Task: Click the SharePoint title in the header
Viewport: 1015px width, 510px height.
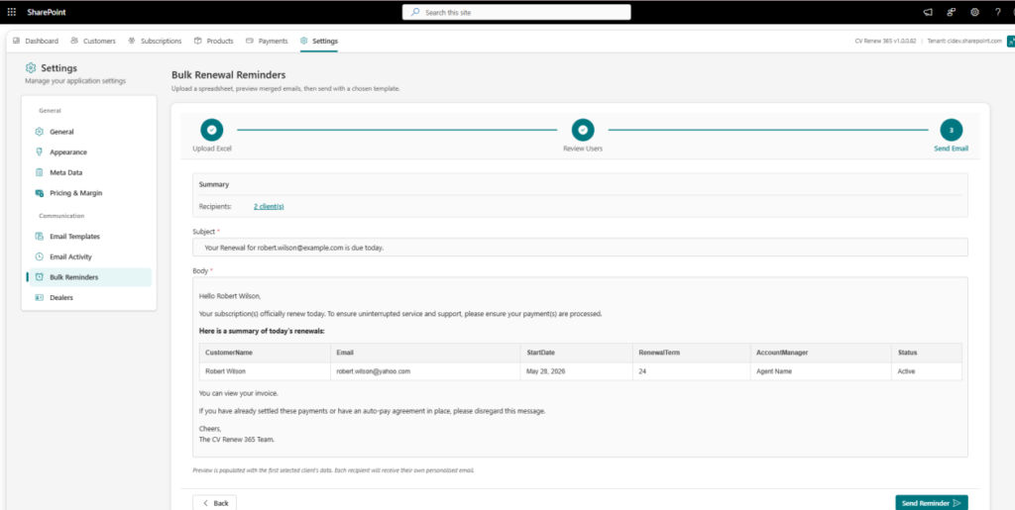Action: 47,12
